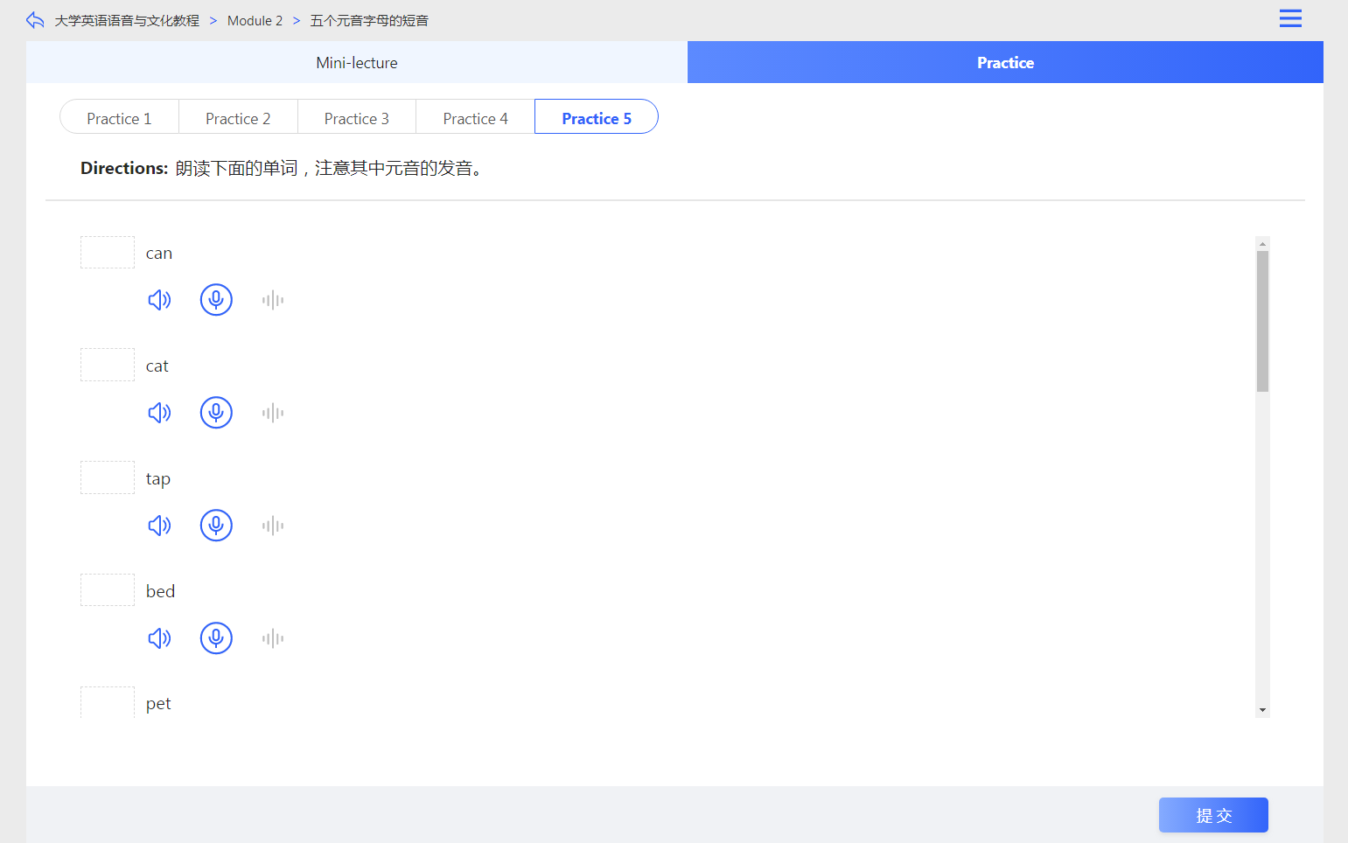This screenshot has height=843, width=1348.
Task: Record the word 'bed' using microphone
Action: 216,638
